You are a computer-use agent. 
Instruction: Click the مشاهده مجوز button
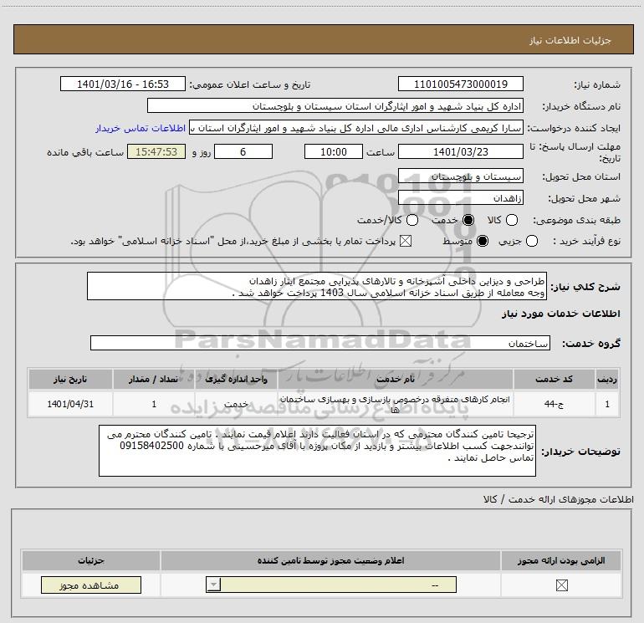click(91, 585)
